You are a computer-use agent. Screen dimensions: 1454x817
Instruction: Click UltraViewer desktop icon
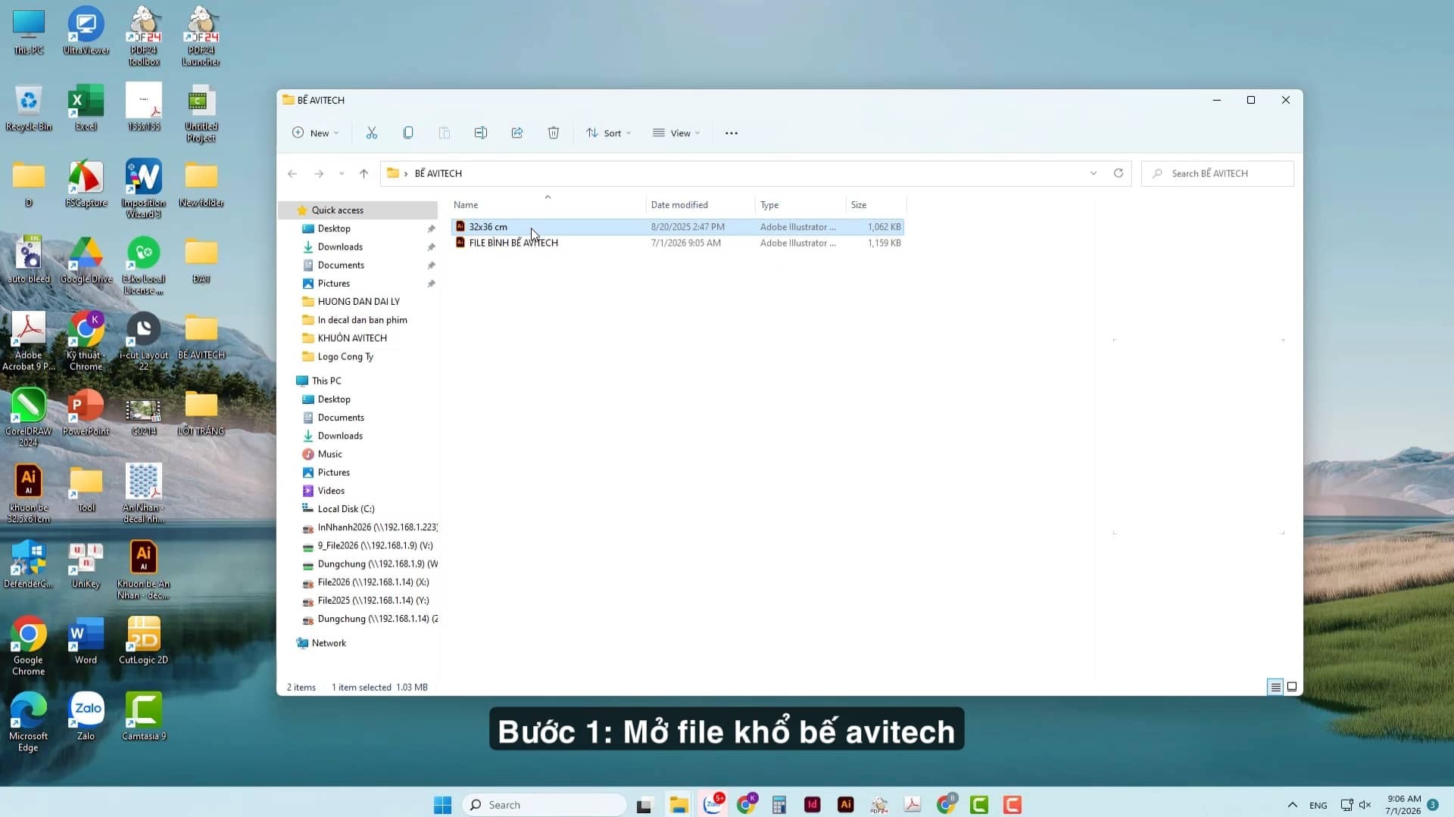(x=86, y=32)
